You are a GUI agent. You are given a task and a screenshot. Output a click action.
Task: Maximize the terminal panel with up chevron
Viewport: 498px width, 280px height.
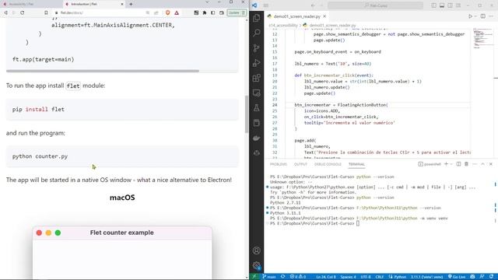coord(482,164)
